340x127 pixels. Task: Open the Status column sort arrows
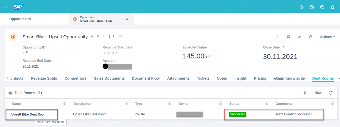coord(267,104)
